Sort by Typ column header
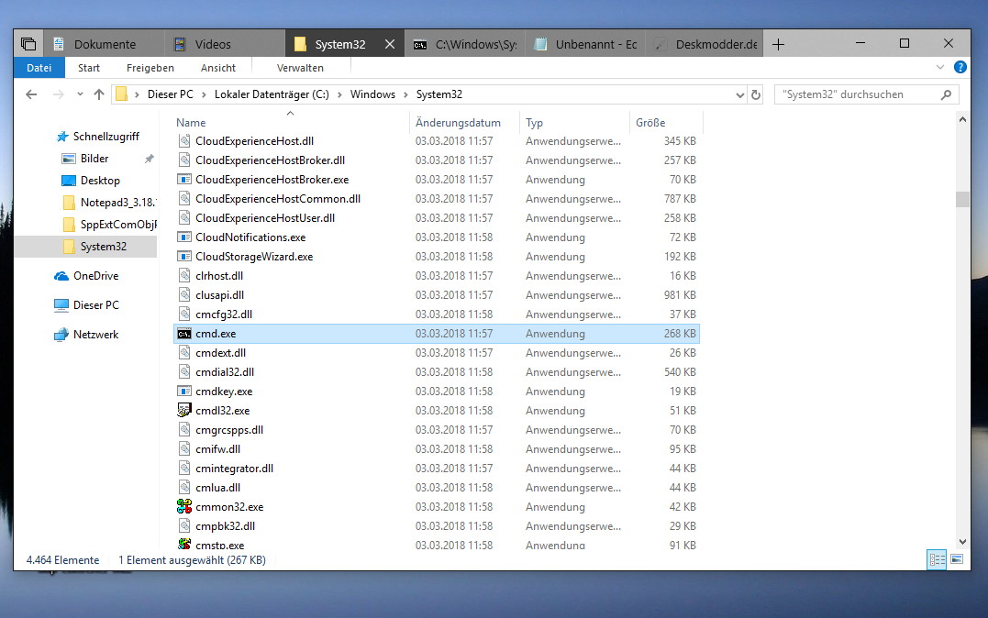 534,123
